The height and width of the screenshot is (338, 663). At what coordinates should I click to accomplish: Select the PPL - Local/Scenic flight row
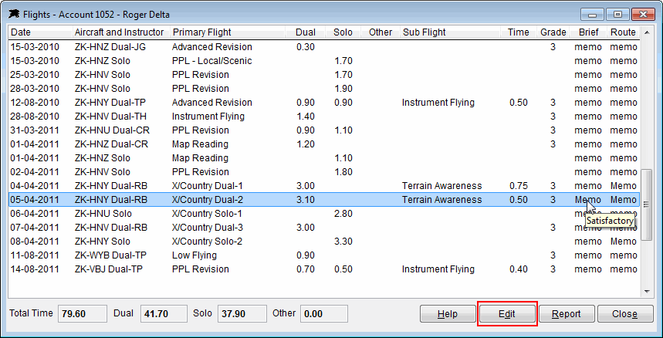coord(324,61)
